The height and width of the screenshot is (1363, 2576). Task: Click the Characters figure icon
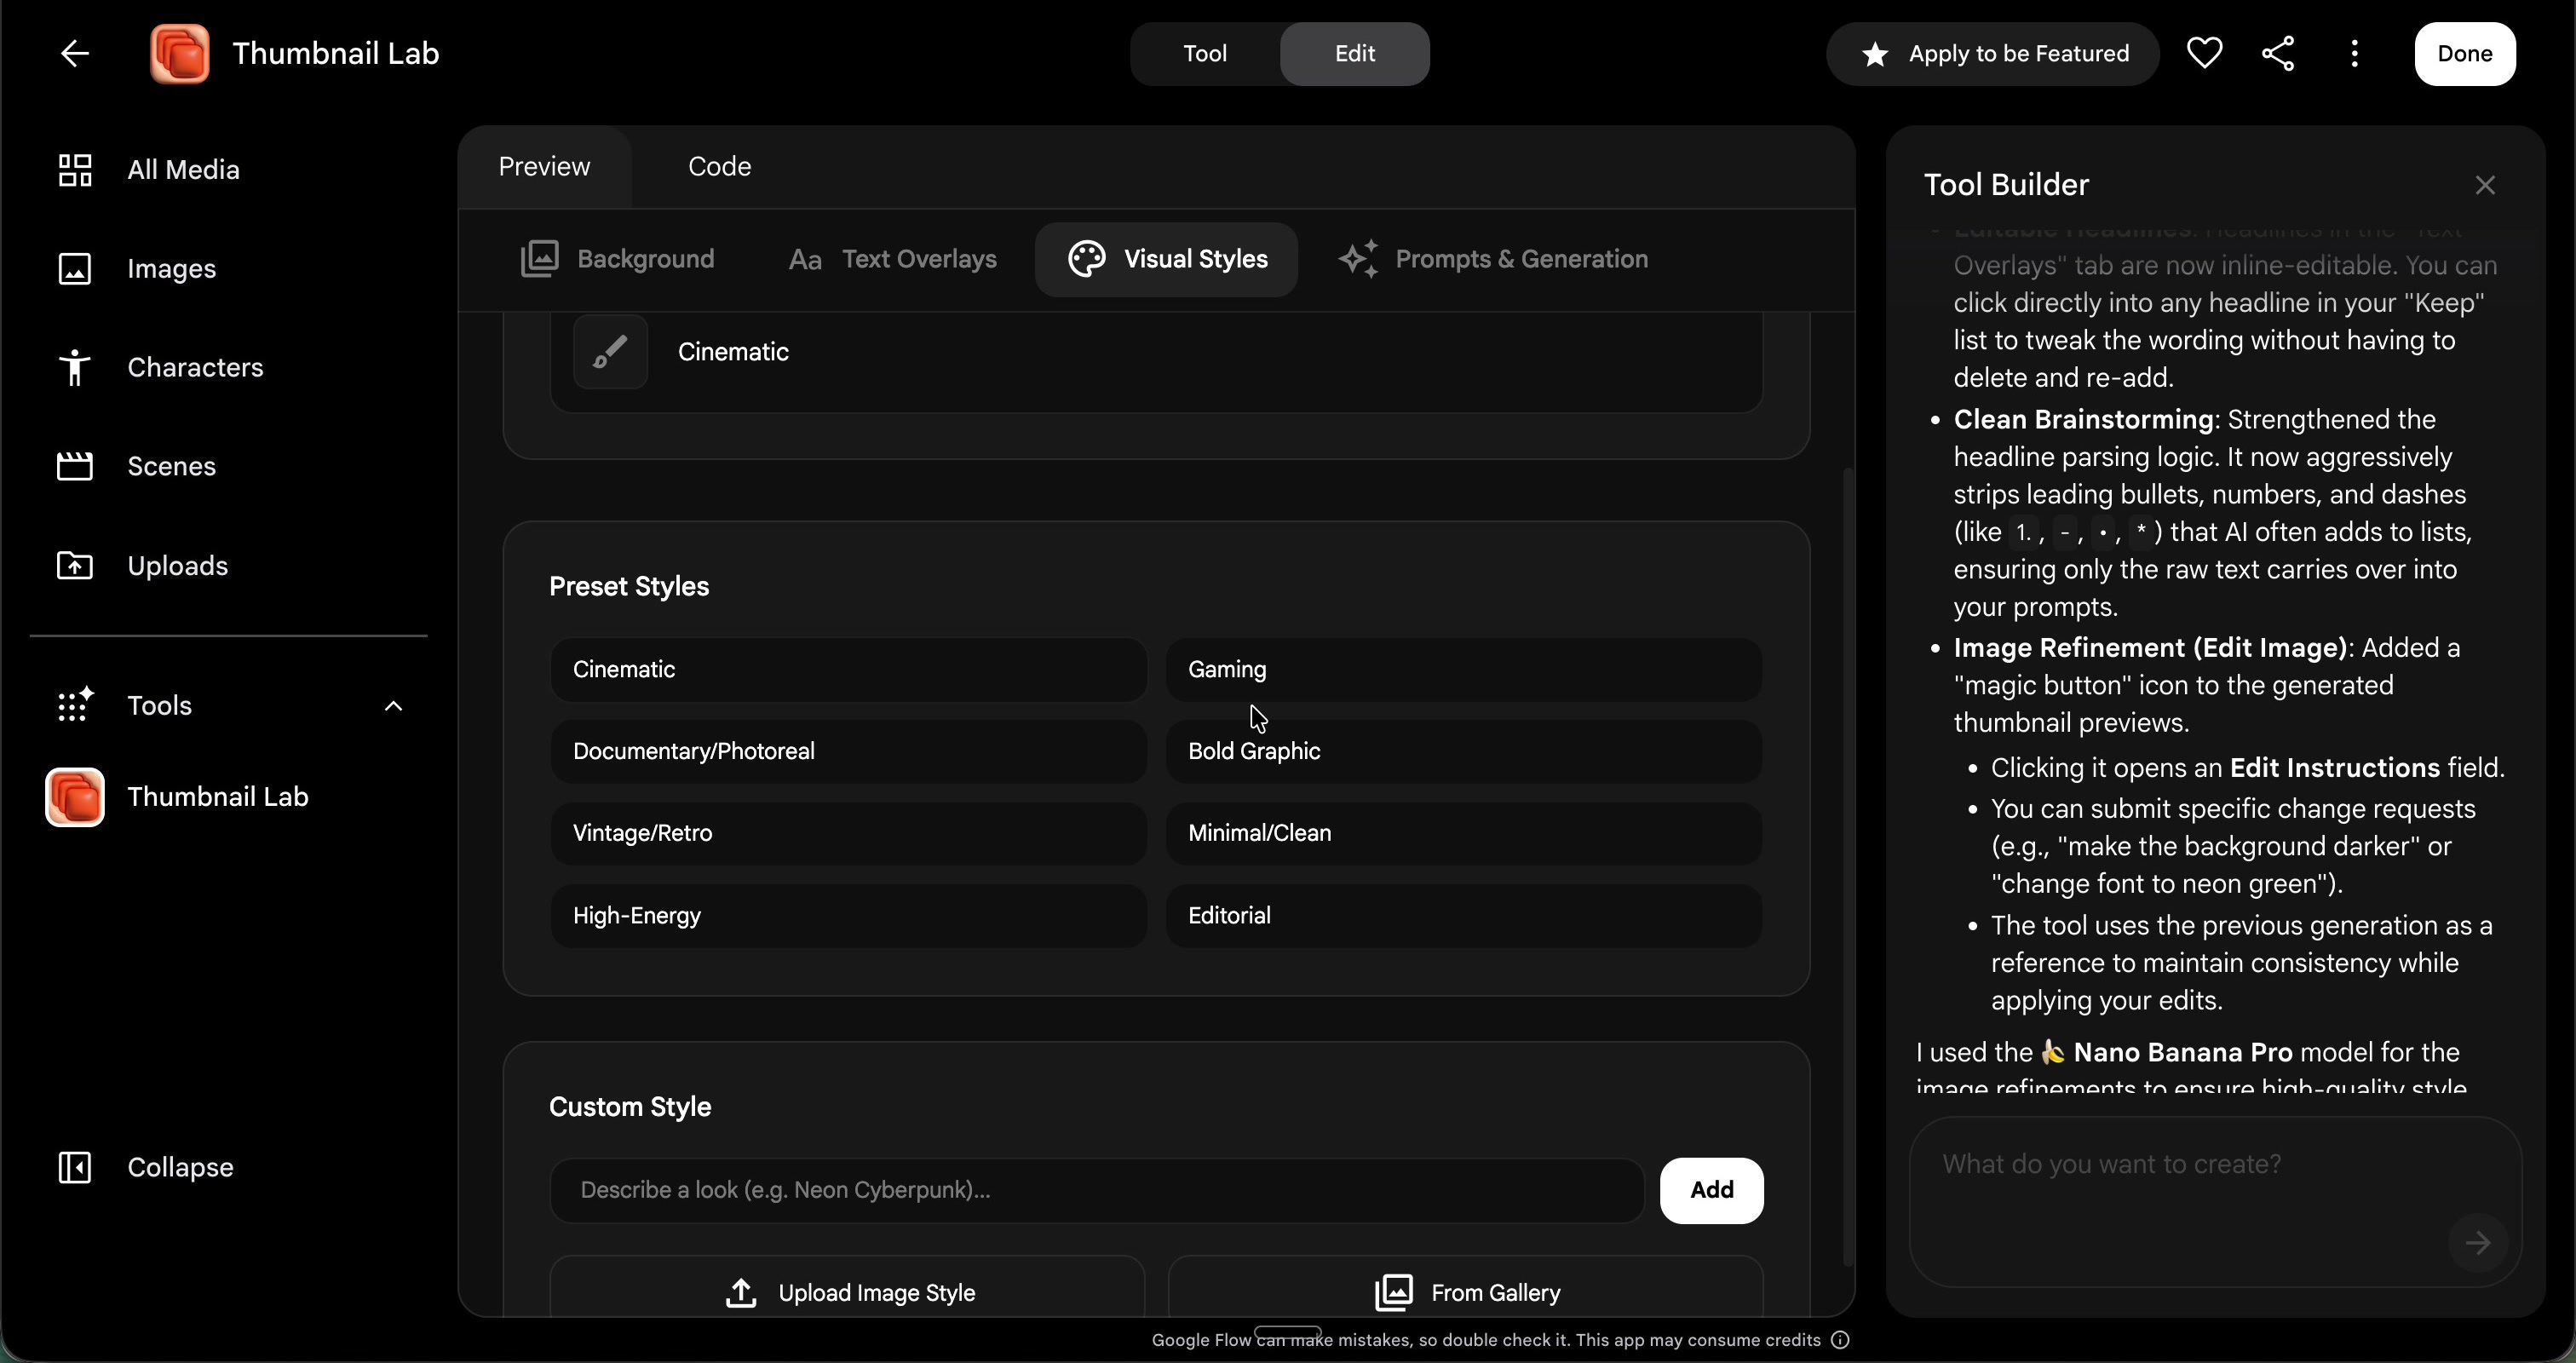(75, 368)
